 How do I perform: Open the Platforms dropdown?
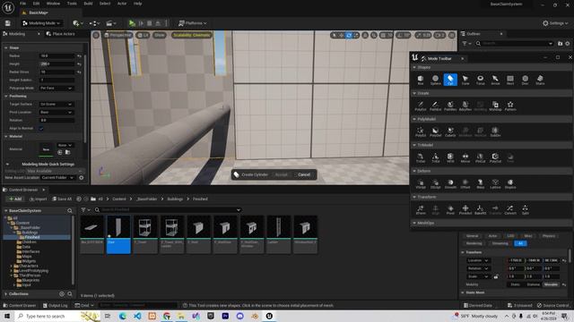(193, 23)
